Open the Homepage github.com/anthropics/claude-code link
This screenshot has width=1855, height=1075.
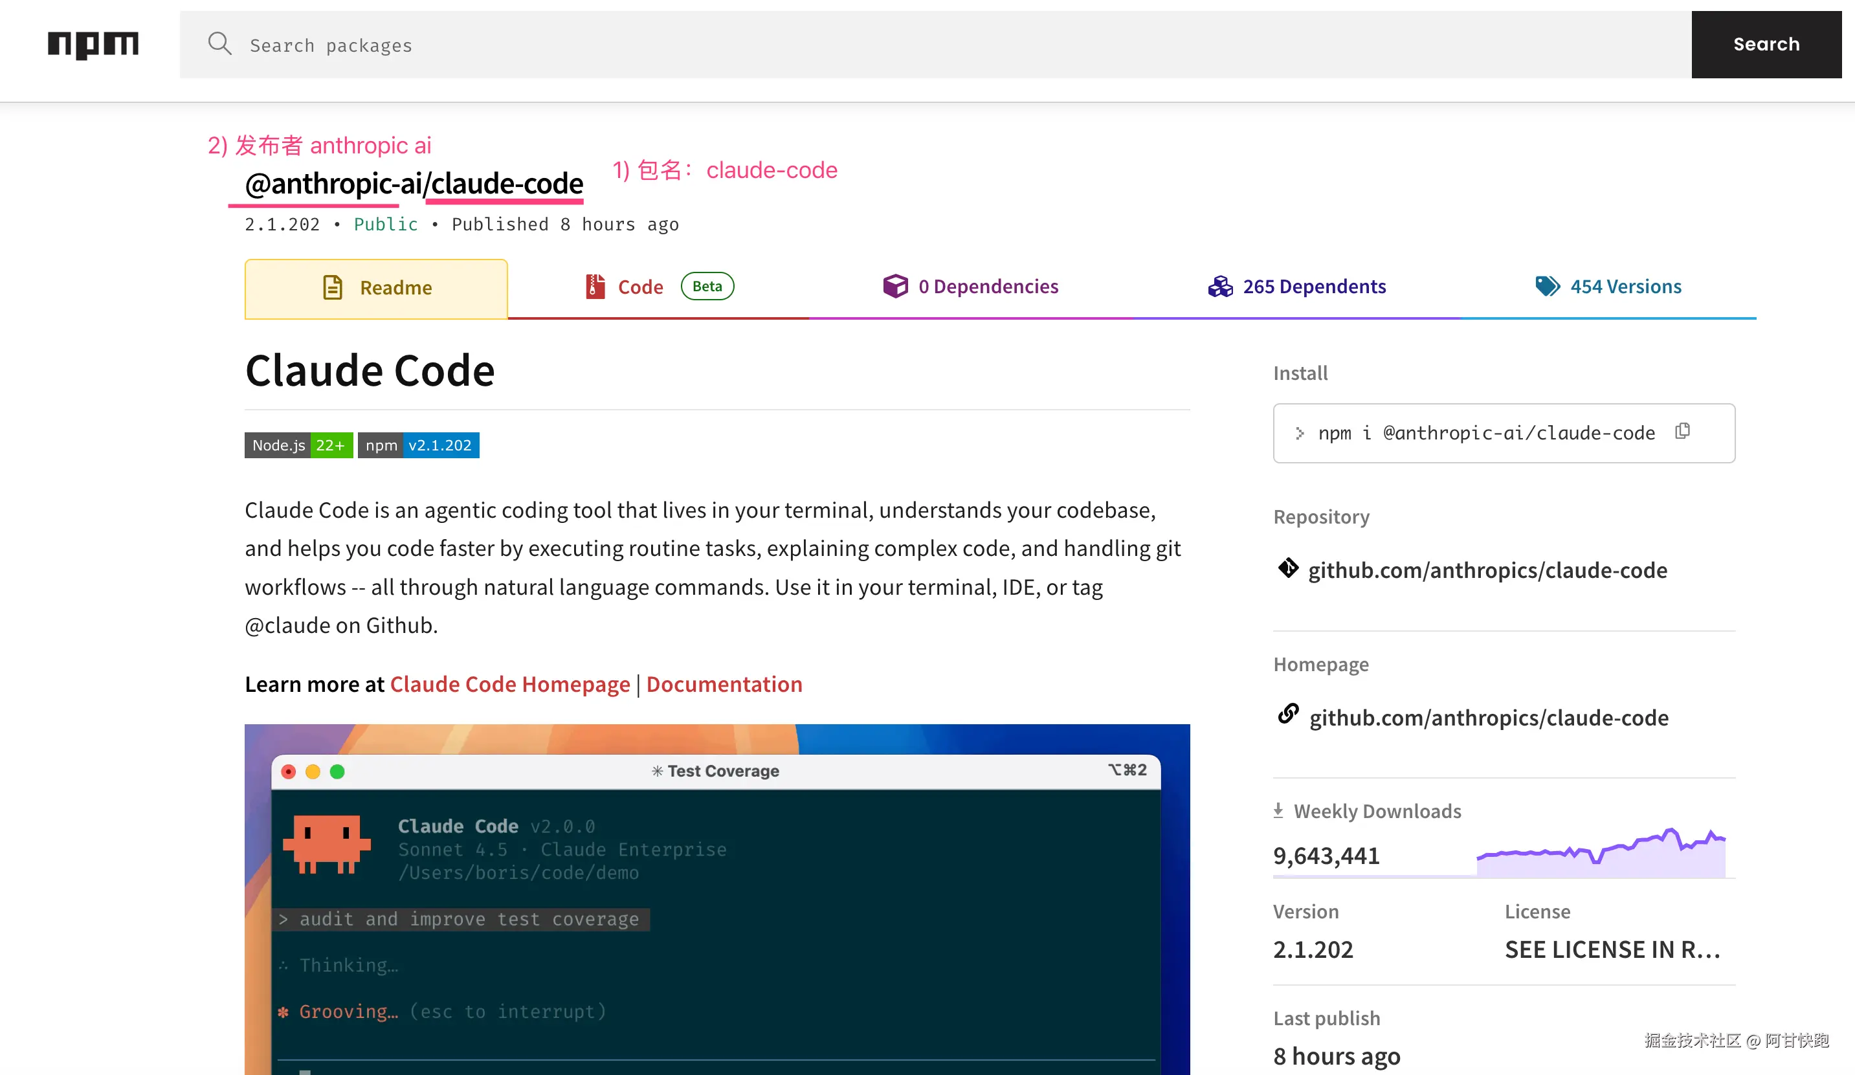[1489, 717]
